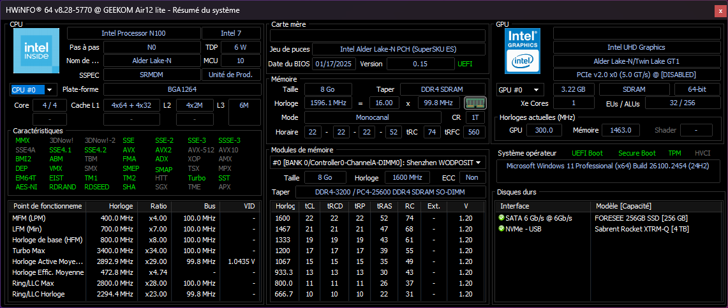The image size is (728, 308).
Task: Click the green TPM label
Action: click(674, 153)
